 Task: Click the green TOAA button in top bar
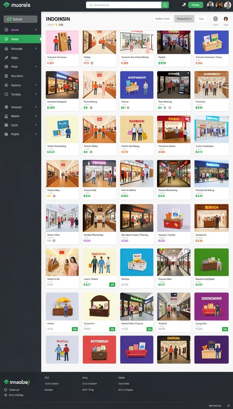click(196, 5)
